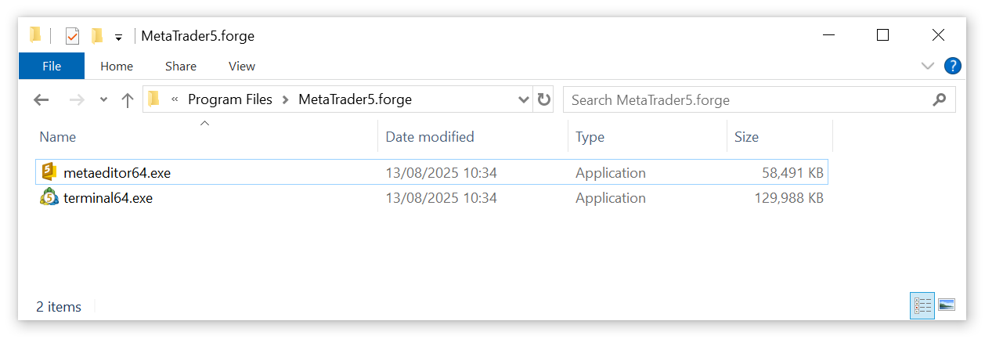Click the metaeditor64.exe application icon
The image size is (985, 339).
click(49, 172)
